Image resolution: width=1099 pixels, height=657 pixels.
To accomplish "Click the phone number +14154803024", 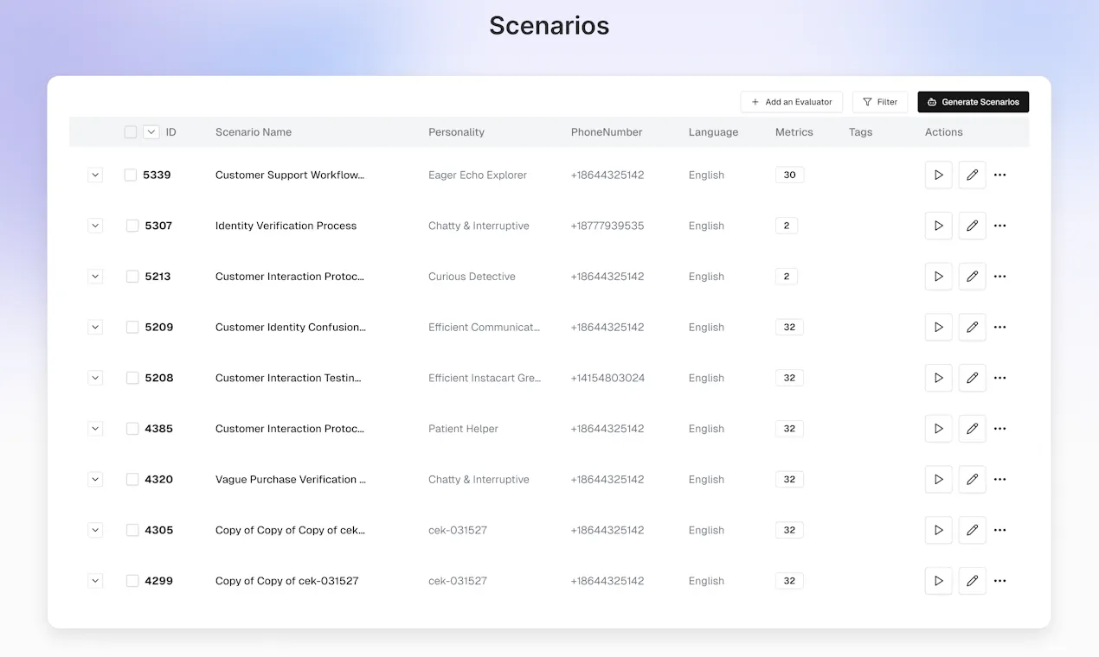I will (x=607, y=378).
